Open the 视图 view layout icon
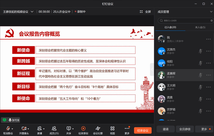 [112, 129]
